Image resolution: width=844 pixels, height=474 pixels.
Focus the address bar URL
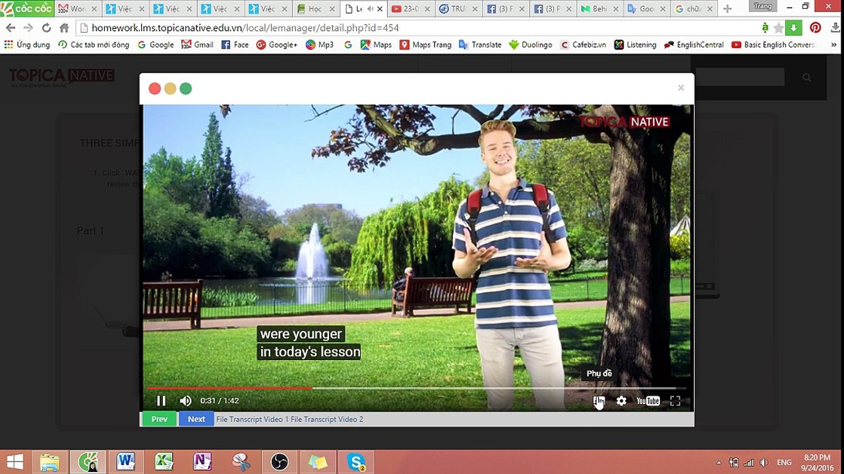tap(245, 28)
